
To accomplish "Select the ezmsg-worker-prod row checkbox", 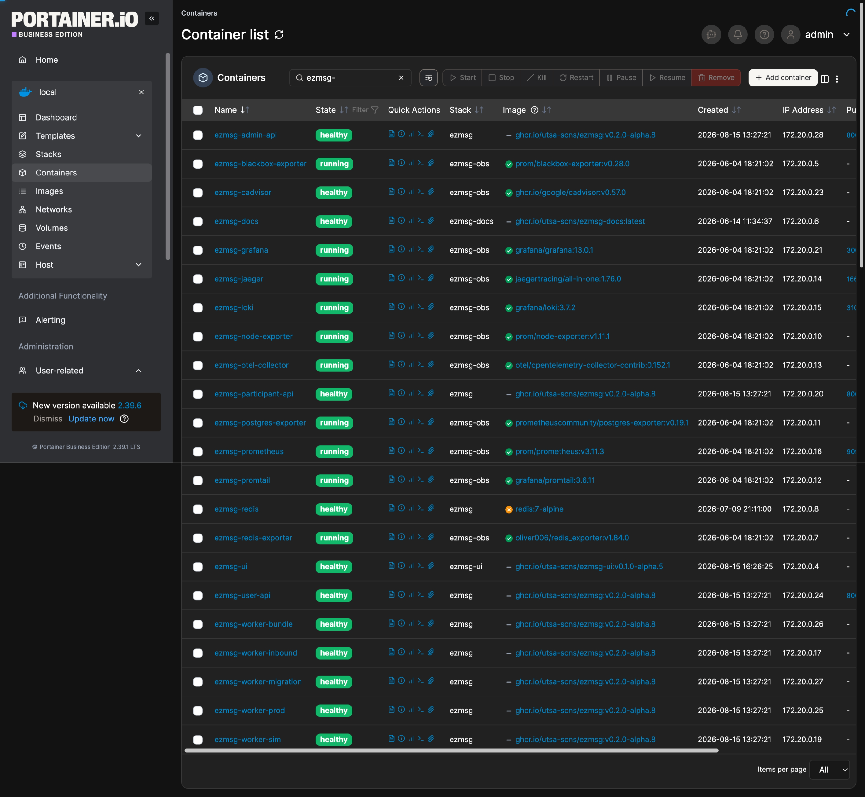I will tap(198, 711).
